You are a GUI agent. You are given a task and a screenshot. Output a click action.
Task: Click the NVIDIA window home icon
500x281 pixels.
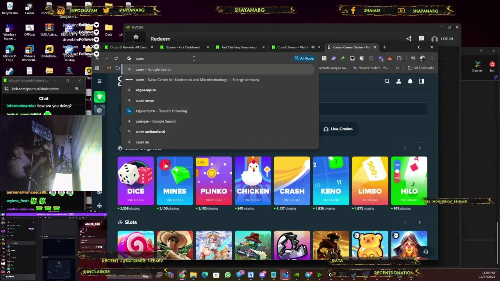click(136, 37)
